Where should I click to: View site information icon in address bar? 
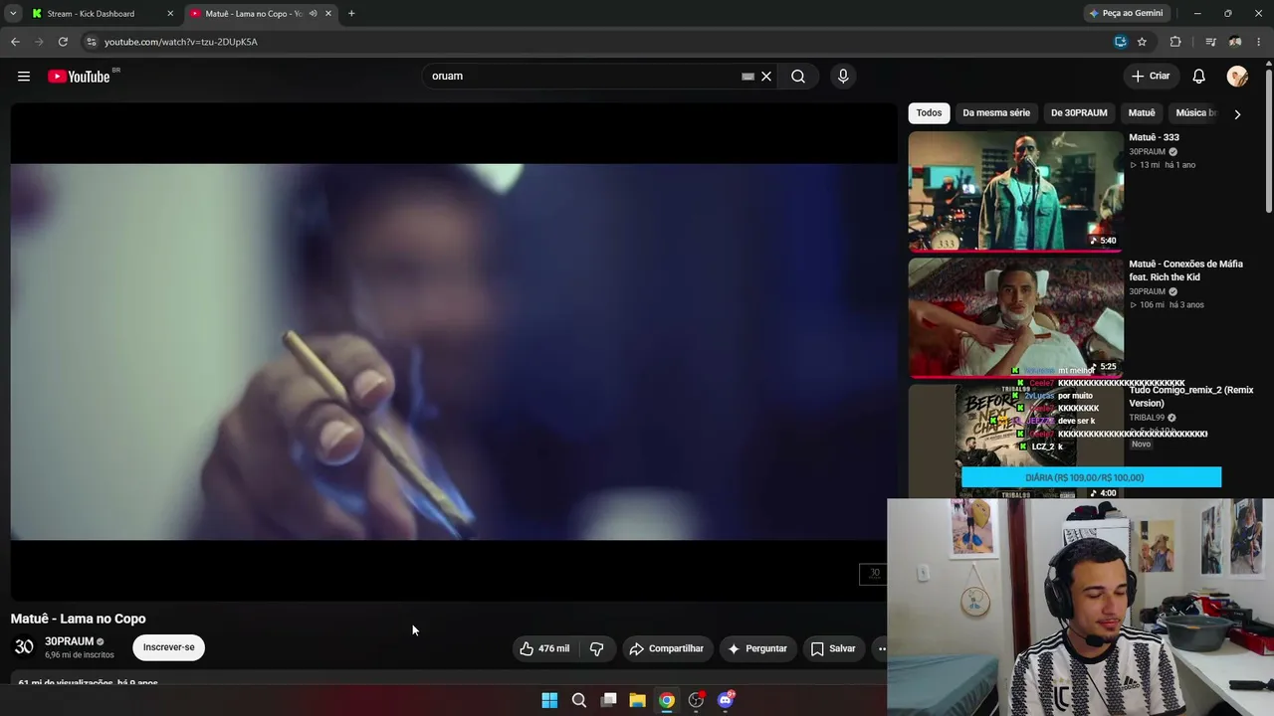click(91, 42)
